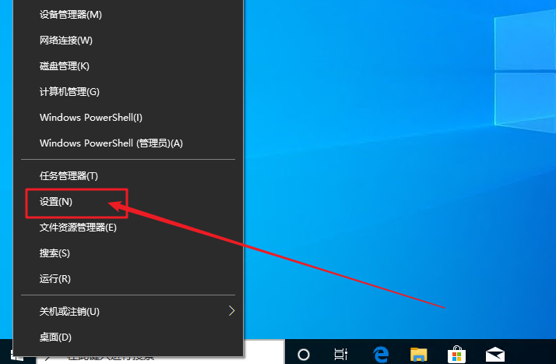Launch Windows PowerShell (管理员)(A)
556x364 pixels.
[111, 143]
